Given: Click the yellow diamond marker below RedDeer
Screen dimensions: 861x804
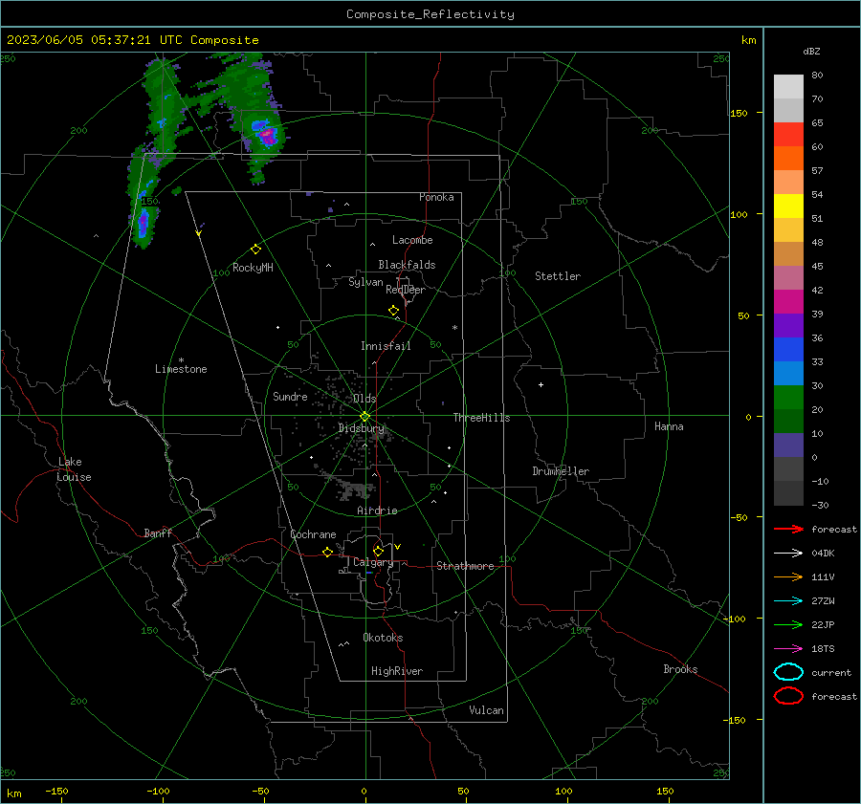Looking at the screenshot, I should 393,311.
